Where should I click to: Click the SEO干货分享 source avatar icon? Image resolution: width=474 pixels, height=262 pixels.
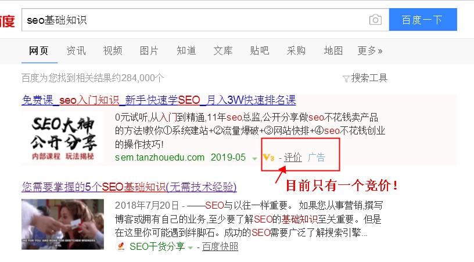pos(121,246)
